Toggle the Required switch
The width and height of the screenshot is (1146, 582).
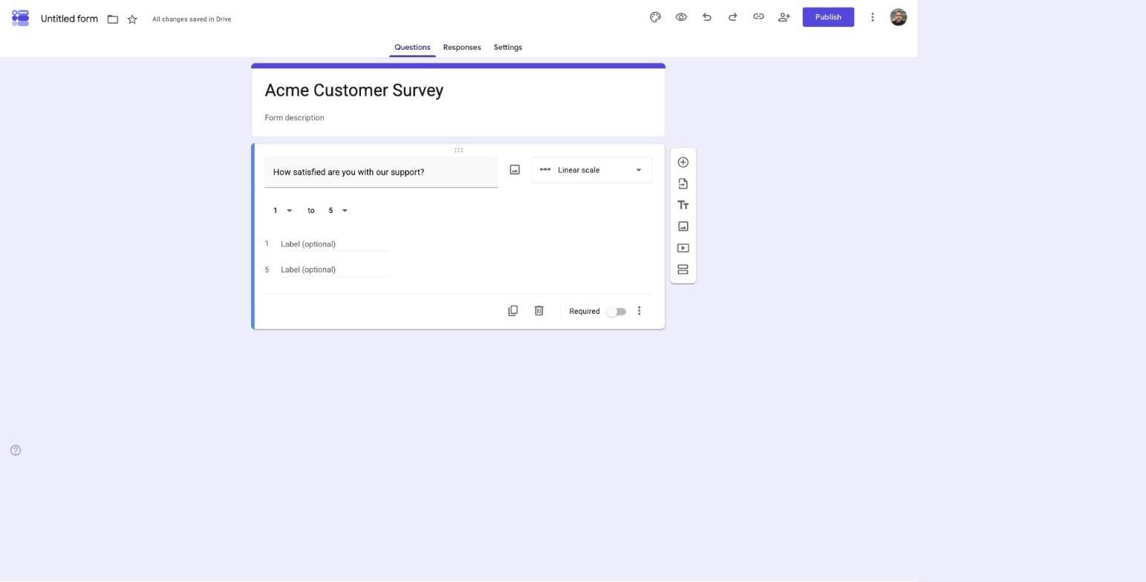(x=616, y=312)
